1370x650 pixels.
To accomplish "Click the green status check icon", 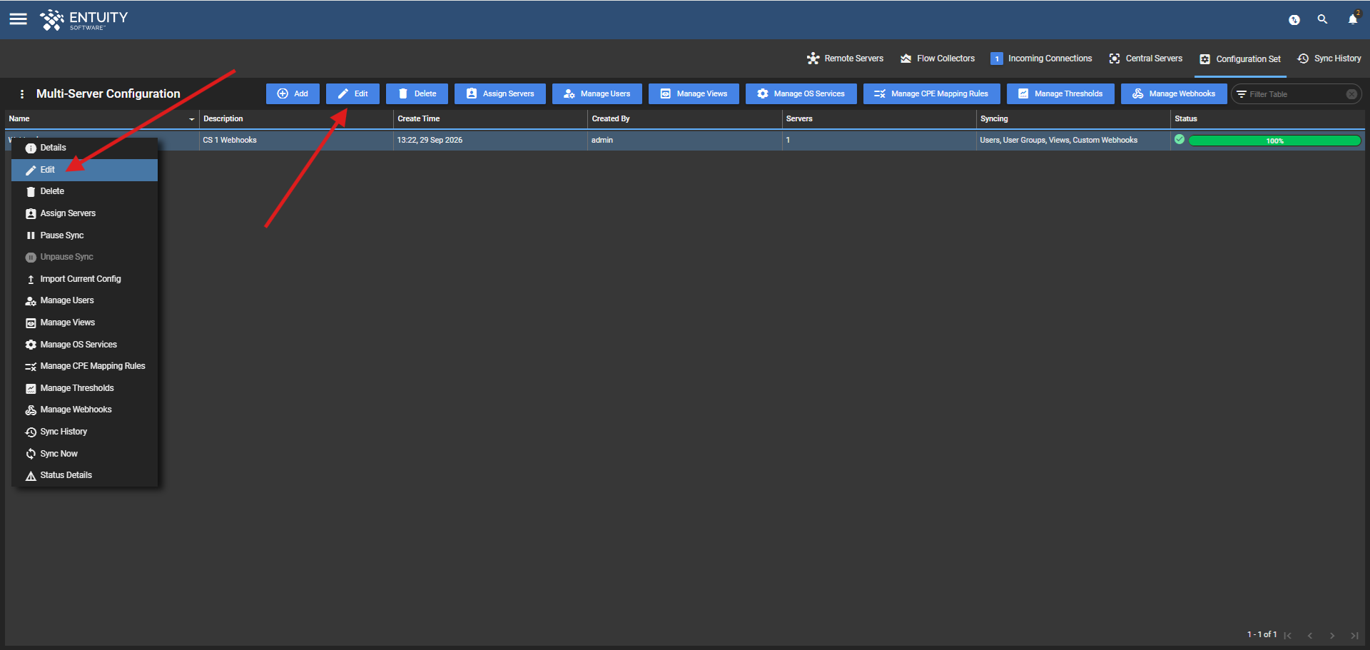I will [x=1179, y=140].
